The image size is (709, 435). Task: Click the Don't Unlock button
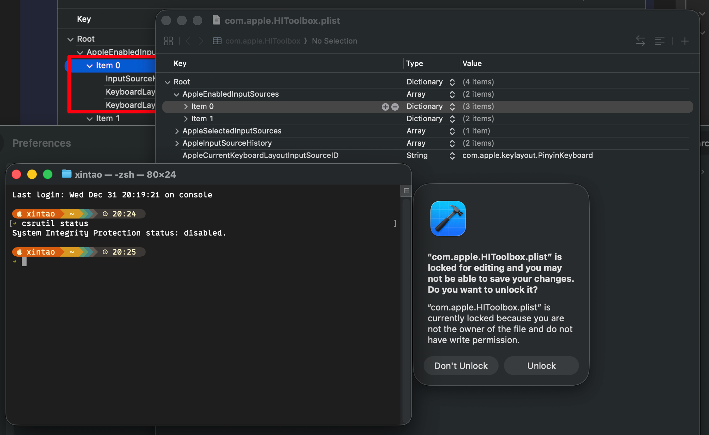pos(461,366)
